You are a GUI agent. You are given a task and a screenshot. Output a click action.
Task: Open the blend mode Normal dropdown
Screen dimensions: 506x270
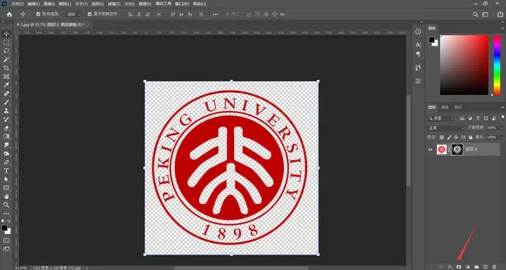[x=446, y=128]
